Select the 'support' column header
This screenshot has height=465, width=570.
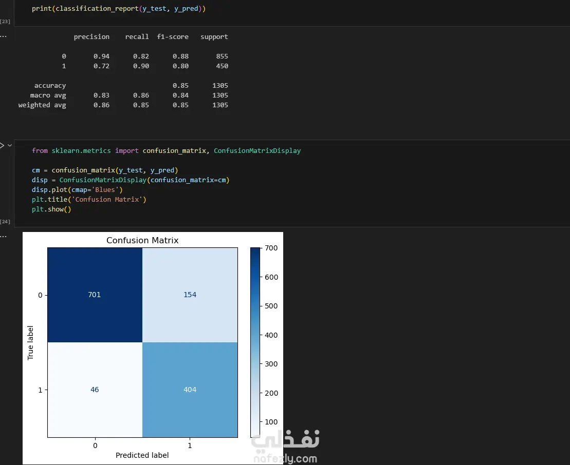tap(214, 36)
